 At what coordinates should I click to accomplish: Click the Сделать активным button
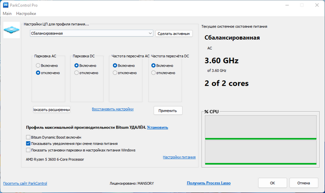[174, 34]
